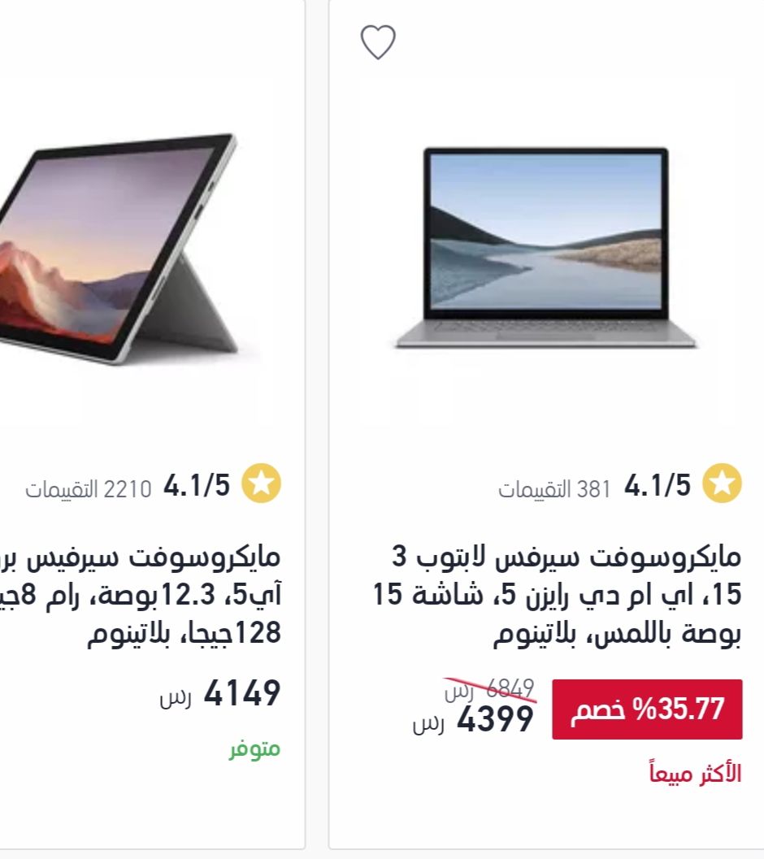Click the Surface Pro rating star icon
The width and height of the screenshot is (764, 859).
click(262, 484)
